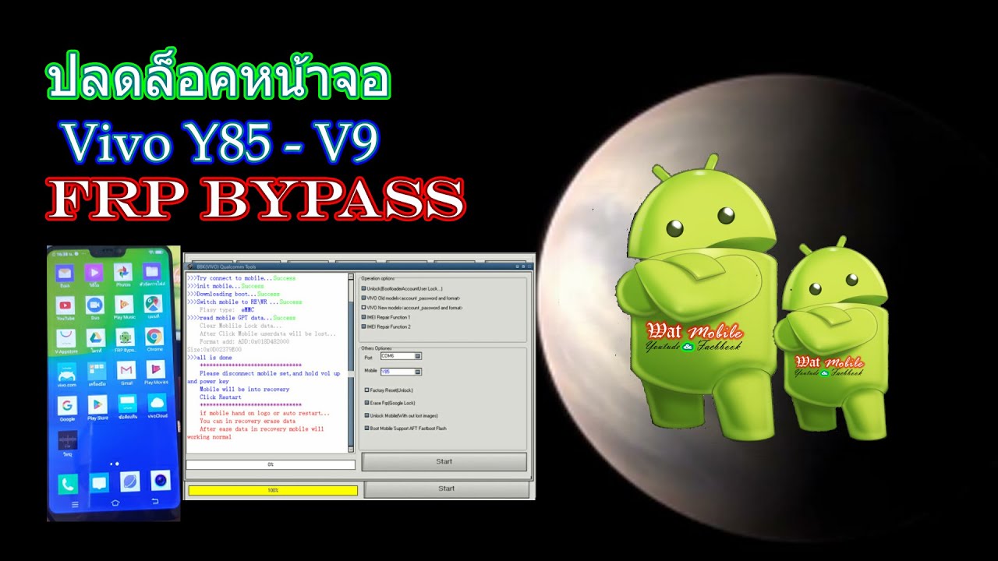The image size is (998, 561).
Task: Click the yellow 100% progress bar
Action: 273,491
